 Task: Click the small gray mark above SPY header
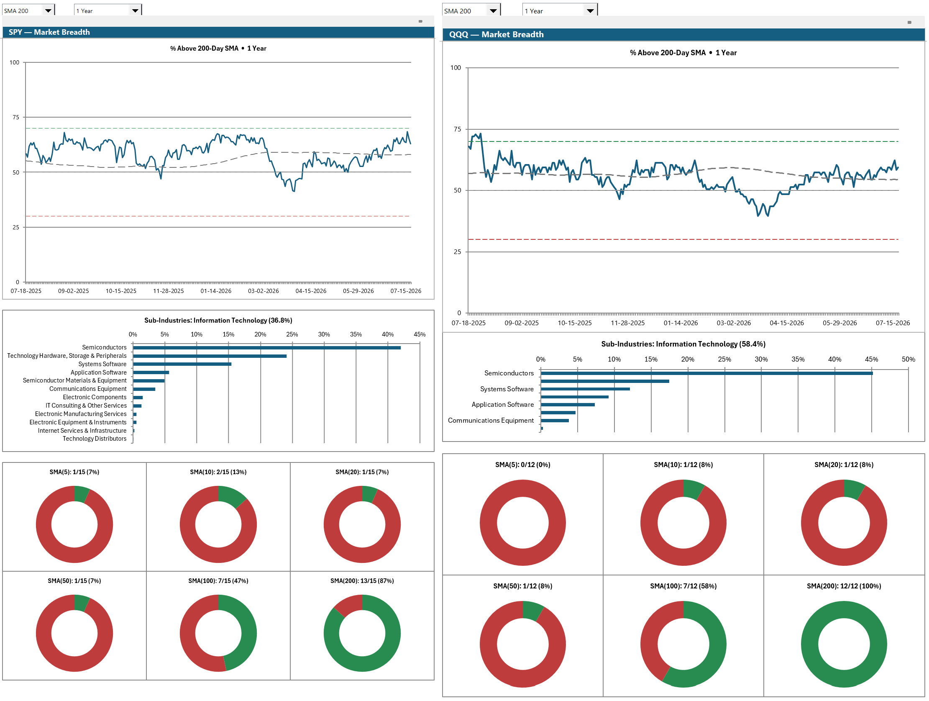click(x=420, y=21)
